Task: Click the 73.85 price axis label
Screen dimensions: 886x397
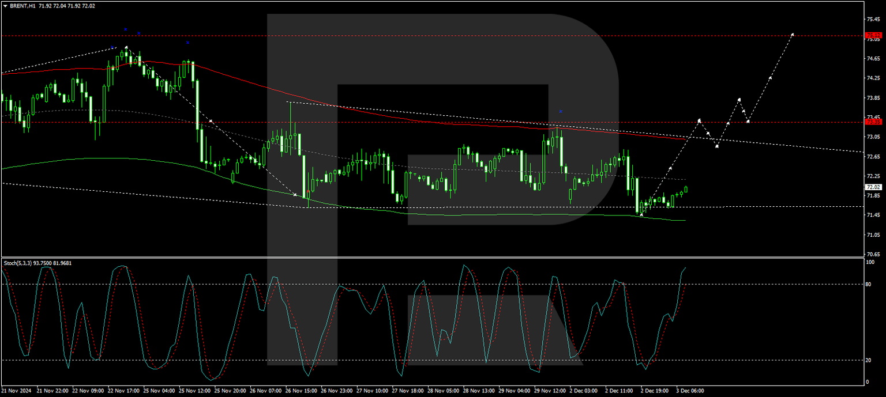Action: [x=873, y=97]
